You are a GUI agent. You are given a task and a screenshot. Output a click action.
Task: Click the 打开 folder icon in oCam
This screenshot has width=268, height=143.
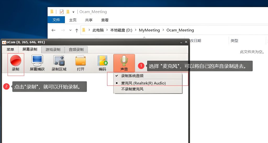pyautogui.click(x=81, y=60)
